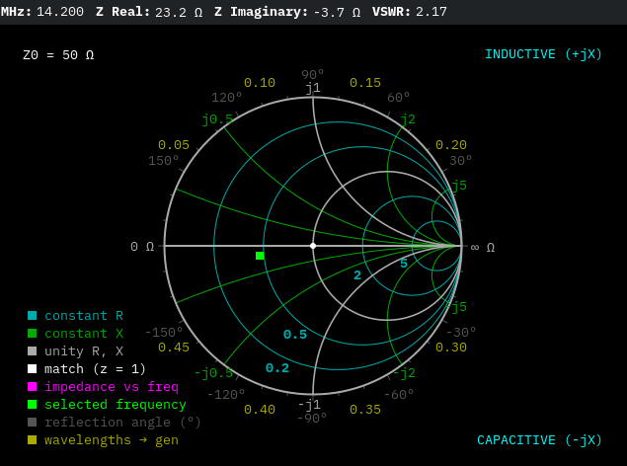
Task: Click the green selected frequency marker on chart
Action: [x=260, y=256]
